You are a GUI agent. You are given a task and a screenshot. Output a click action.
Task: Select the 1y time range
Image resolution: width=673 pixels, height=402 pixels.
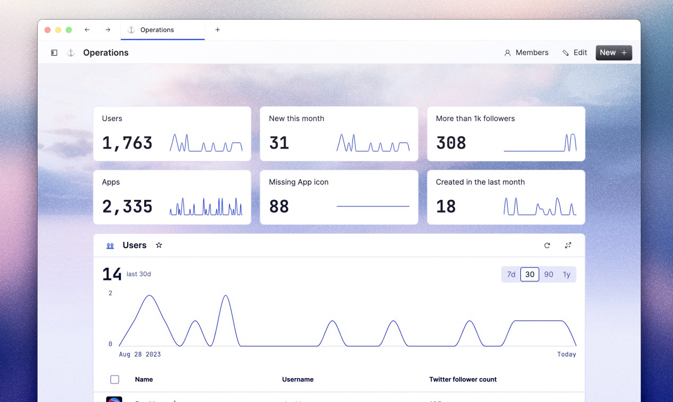(566, 275)
